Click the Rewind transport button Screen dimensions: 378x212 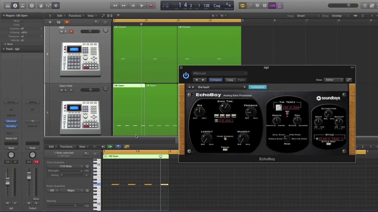point(115,6)
